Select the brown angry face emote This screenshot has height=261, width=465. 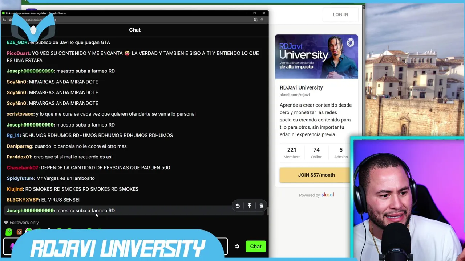[x=19, y=232]
